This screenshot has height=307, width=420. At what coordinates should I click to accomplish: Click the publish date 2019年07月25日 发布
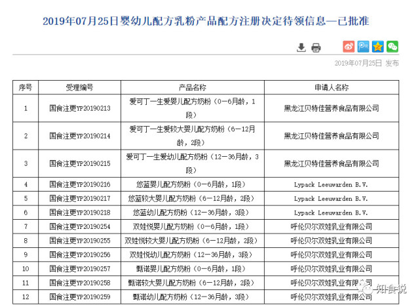point(366,63)
